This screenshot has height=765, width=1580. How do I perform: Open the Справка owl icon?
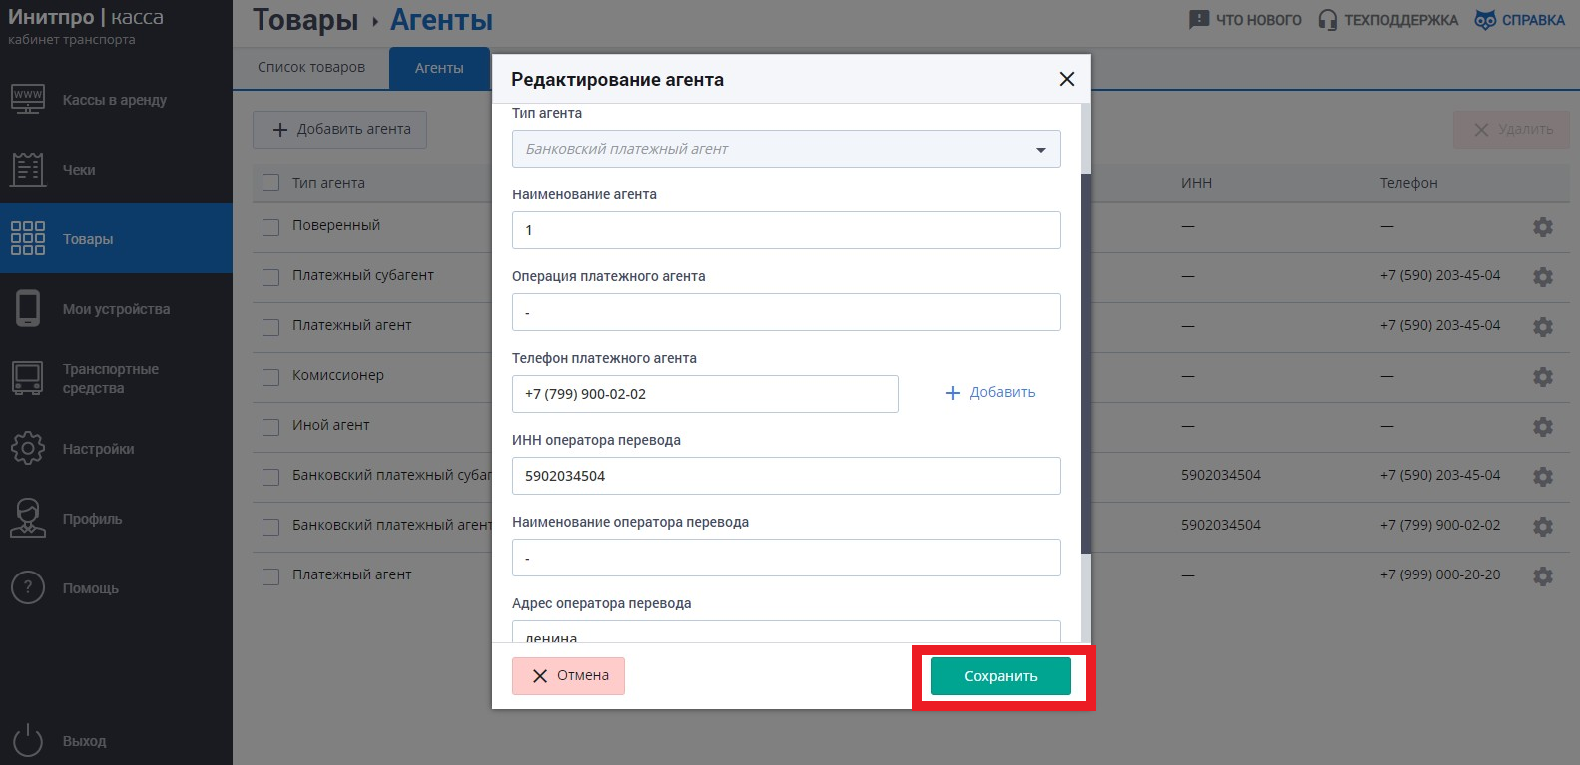(1485, 20)
